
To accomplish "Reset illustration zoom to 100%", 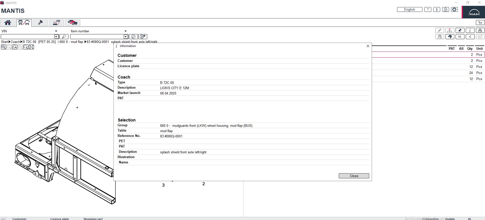I will pos(20,47).
